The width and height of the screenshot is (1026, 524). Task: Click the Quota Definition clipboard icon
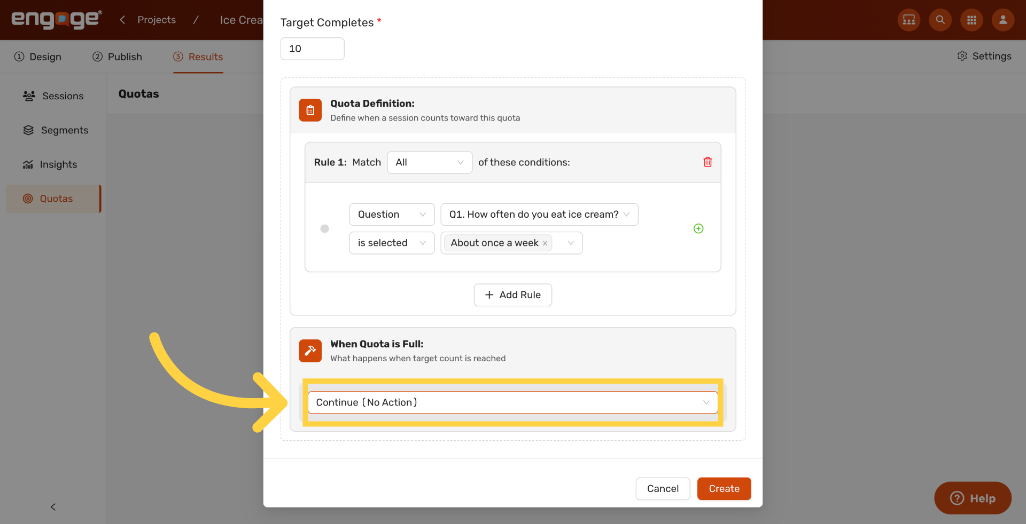tap(310, 110)
